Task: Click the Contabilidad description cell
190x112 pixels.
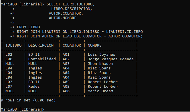Action: [42, 59]
